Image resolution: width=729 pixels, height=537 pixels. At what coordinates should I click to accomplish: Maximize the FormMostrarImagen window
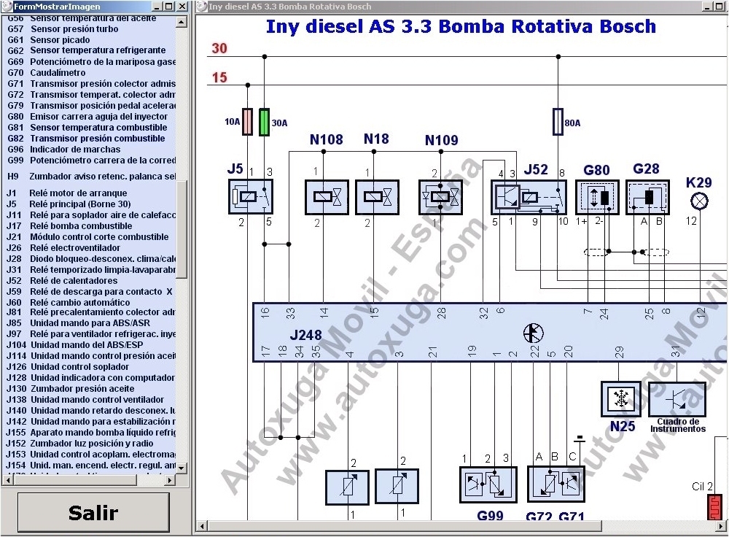(169, 7)
